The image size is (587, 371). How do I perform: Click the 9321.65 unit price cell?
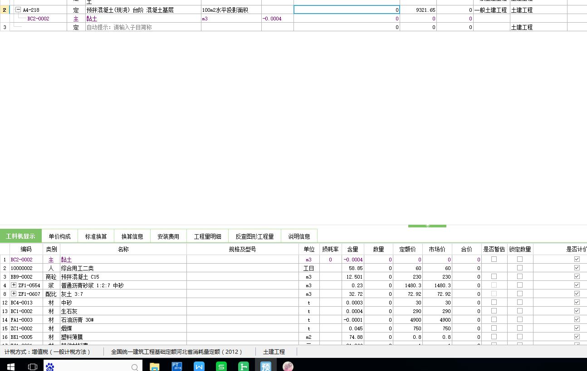point(418,10)
